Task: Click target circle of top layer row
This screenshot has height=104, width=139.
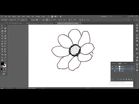Action: point(132,66)
